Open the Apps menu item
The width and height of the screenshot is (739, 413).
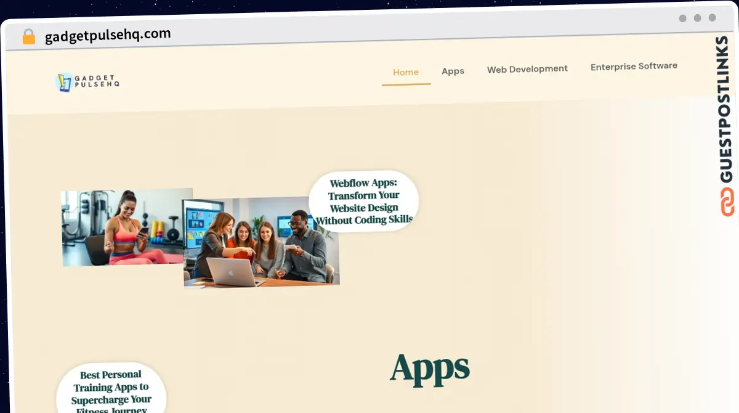click(x=453, y=71)
